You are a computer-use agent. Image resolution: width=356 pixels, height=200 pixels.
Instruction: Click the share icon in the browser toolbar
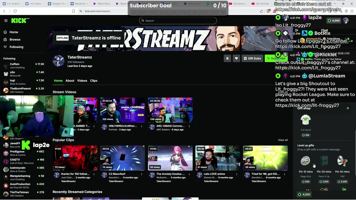[261, 11]
